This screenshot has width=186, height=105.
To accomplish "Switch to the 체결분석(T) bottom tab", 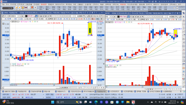I will point(61,91).
